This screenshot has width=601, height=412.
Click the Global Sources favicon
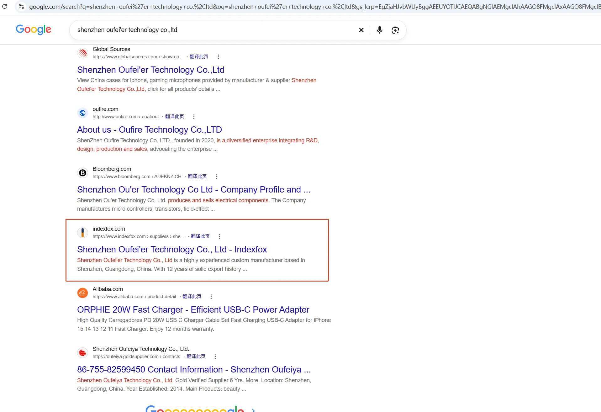[x=83, y=53]
